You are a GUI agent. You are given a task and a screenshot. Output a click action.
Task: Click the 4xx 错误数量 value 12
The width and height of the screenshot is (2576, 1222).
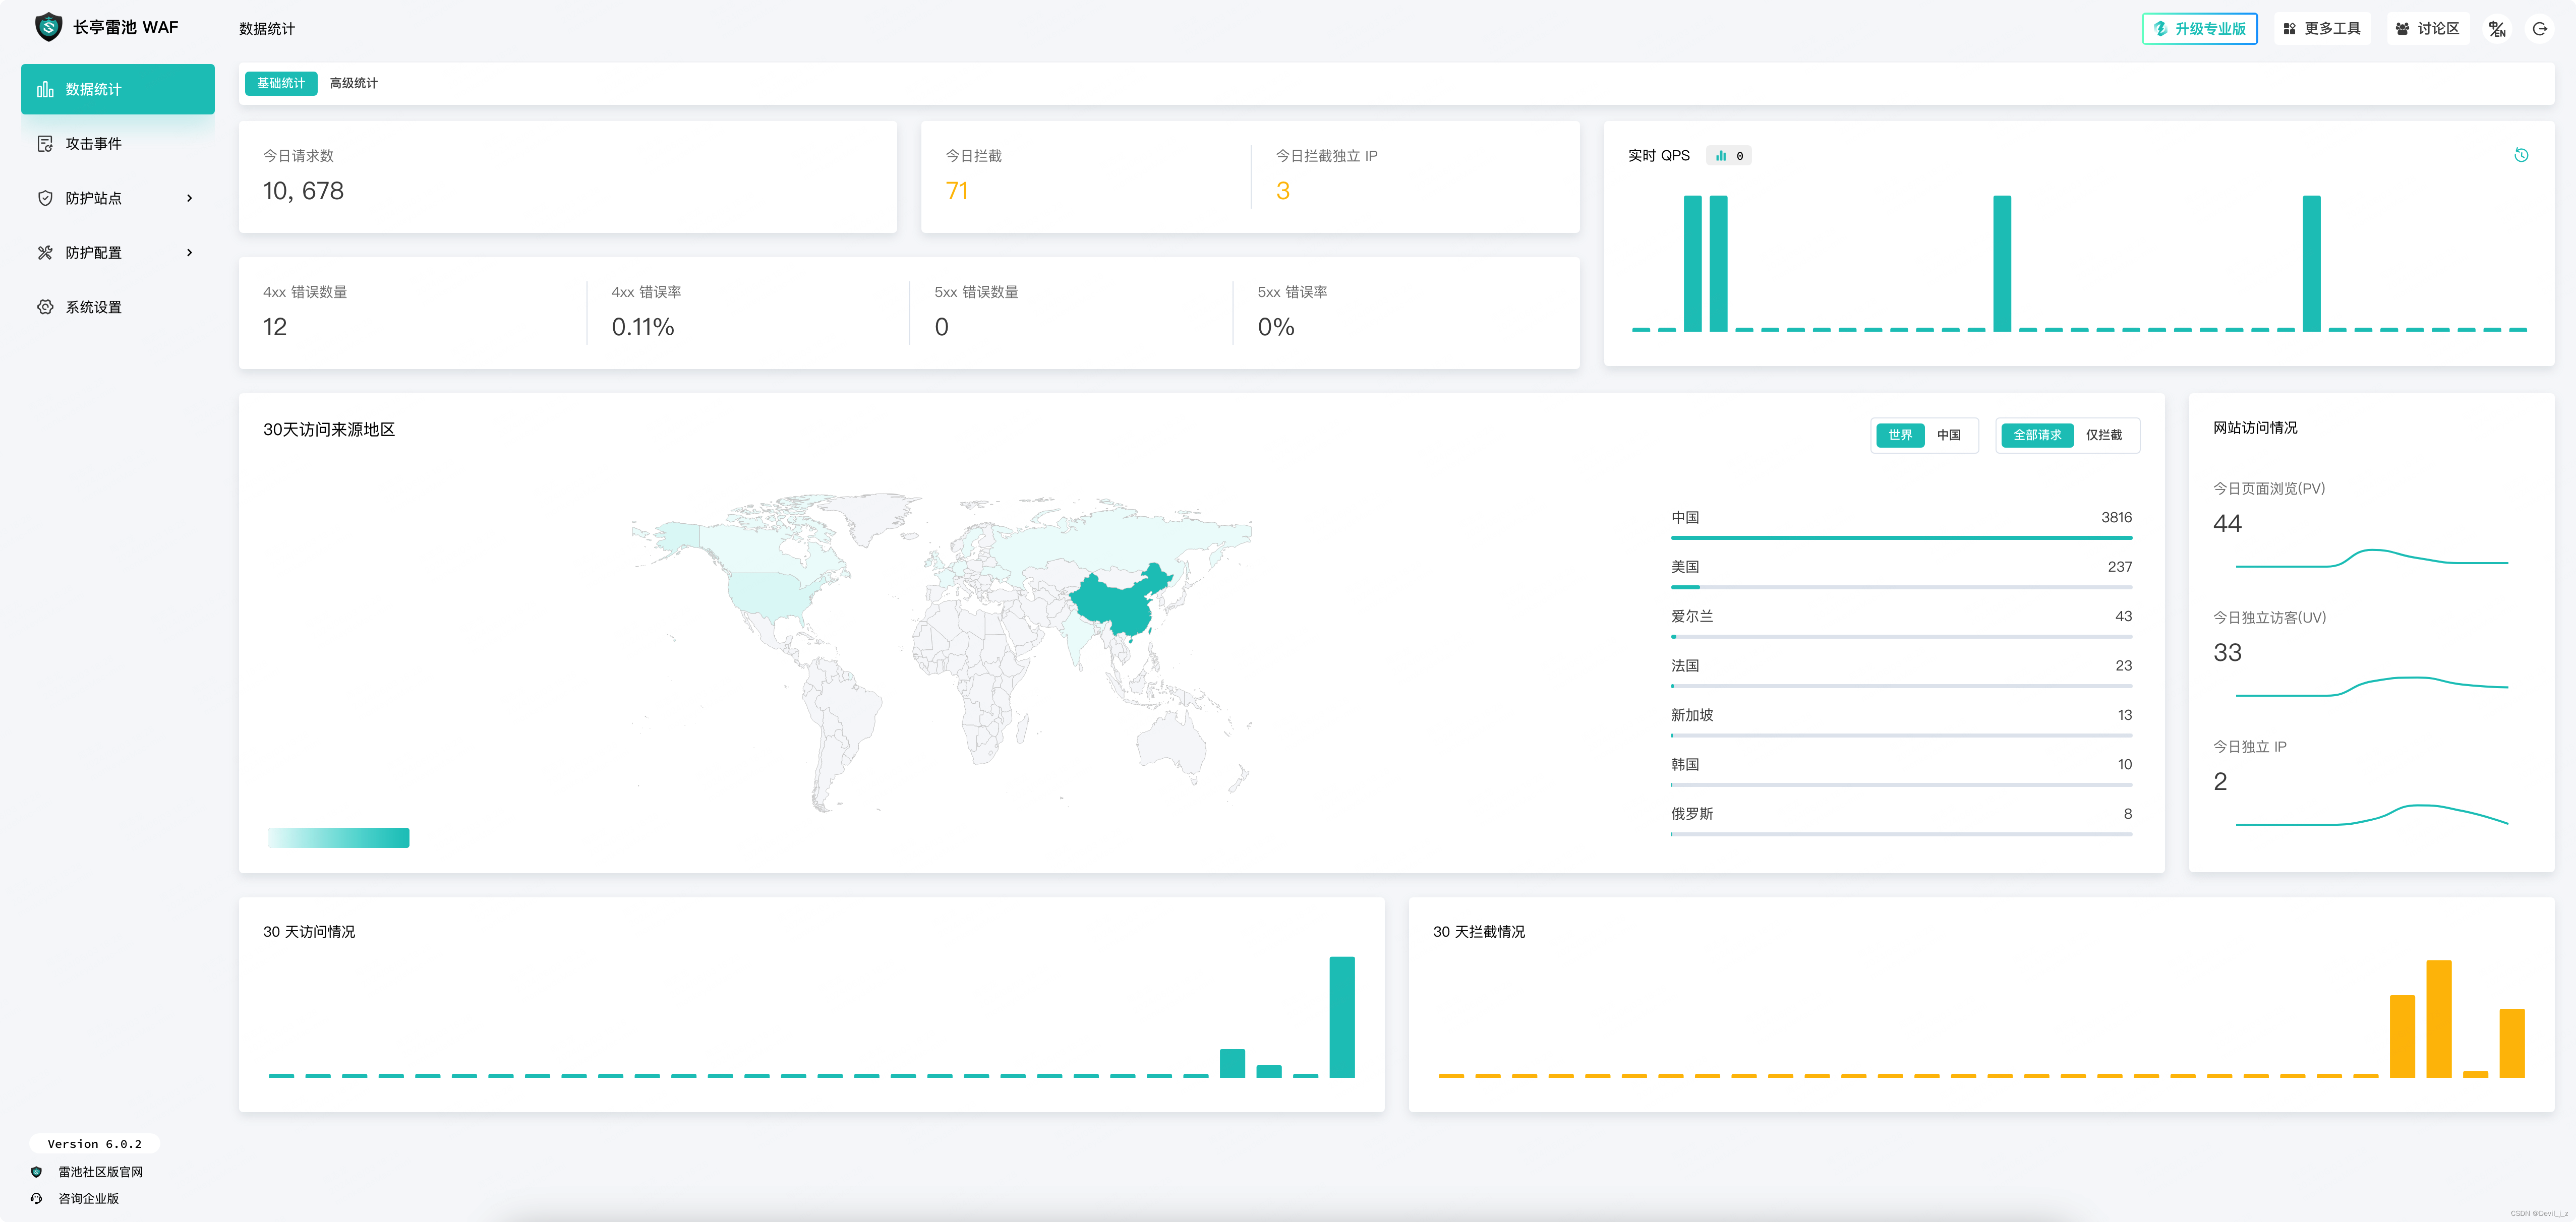coord(275,327)
